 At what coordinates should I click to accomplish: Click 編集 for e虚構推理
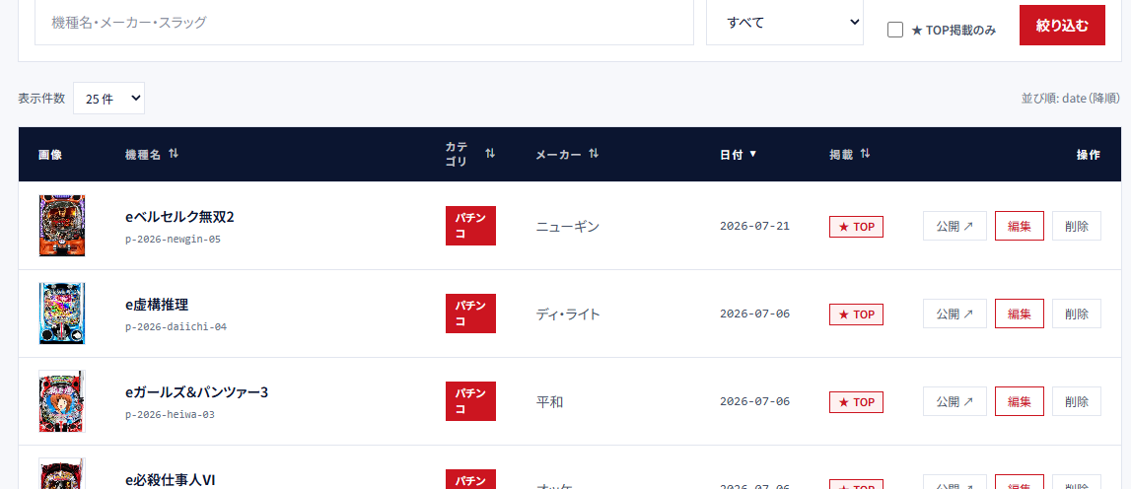tap(1020, 314)
